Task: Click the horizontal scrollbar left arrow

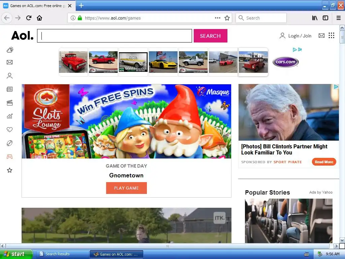Action: coord(3,246)
